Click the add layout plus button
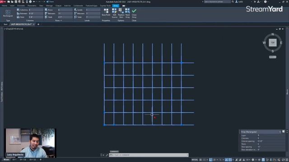This screenshot has height=162, width=289. point(41,160)
